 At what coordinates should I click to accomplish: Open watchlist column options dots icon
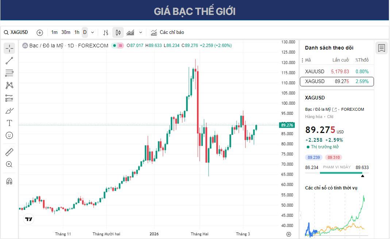pyautogui.click(x=302, y=60)
